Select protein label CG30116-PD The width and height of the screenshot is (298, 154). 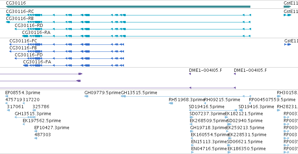[x=29, y=55]
